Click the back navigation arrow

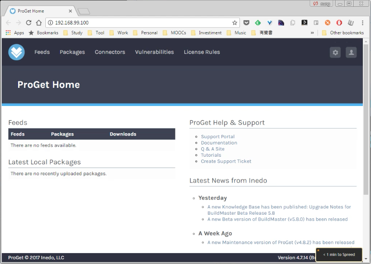[9, 23]
